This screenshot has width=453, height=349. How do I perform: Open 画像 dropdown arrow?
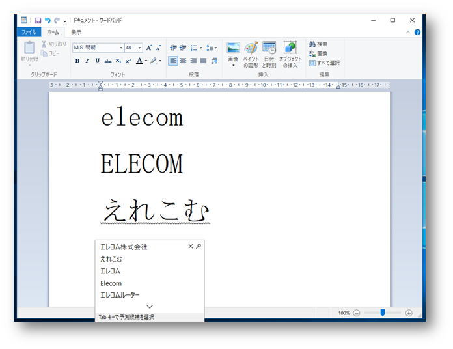[x=233, y=66]
